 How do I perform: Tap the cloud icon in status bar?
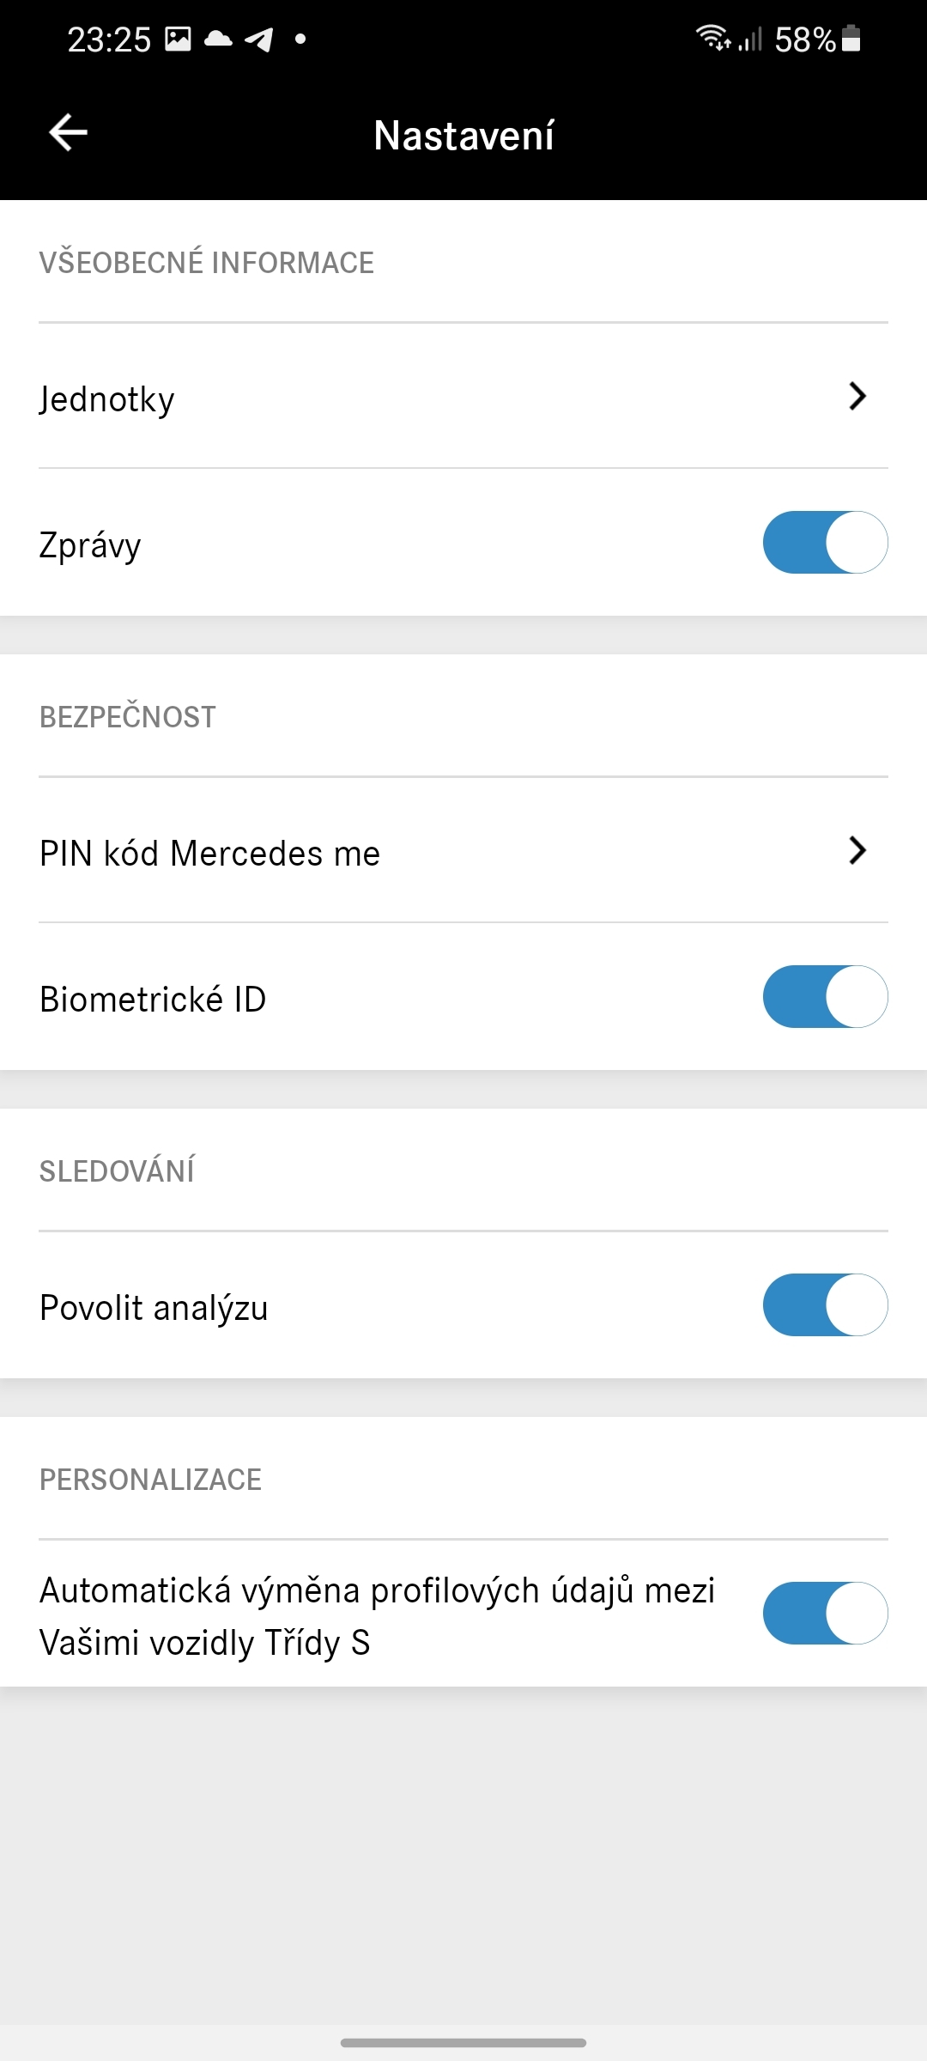pyautogui.click(x=218, y=39)
